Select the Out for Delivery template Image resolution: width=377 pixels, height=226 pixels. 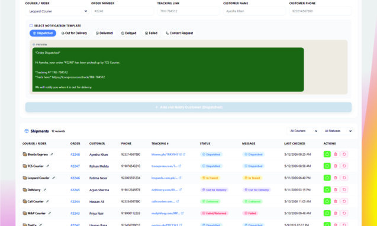(75, 33)
